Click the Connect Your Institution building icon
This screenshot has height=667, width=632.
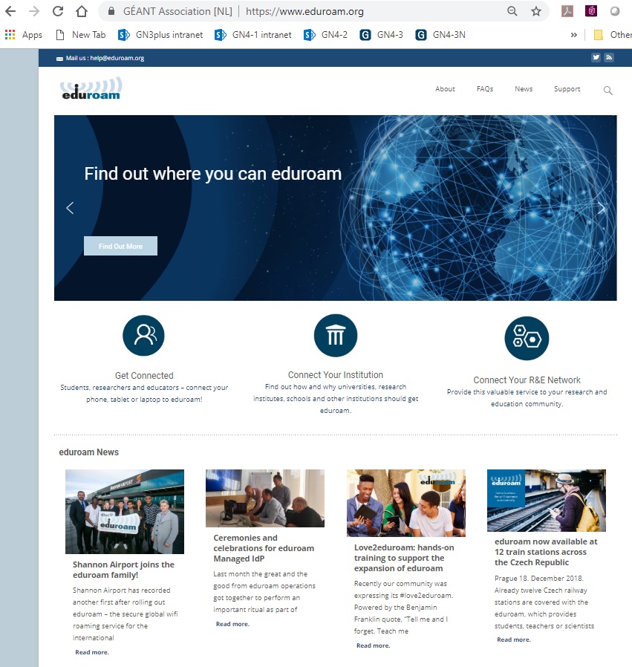(x=335, y=336)
